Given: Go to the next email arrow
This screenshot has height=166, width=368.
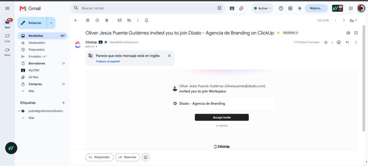Looking at the screenshot, I should point(344,20).
